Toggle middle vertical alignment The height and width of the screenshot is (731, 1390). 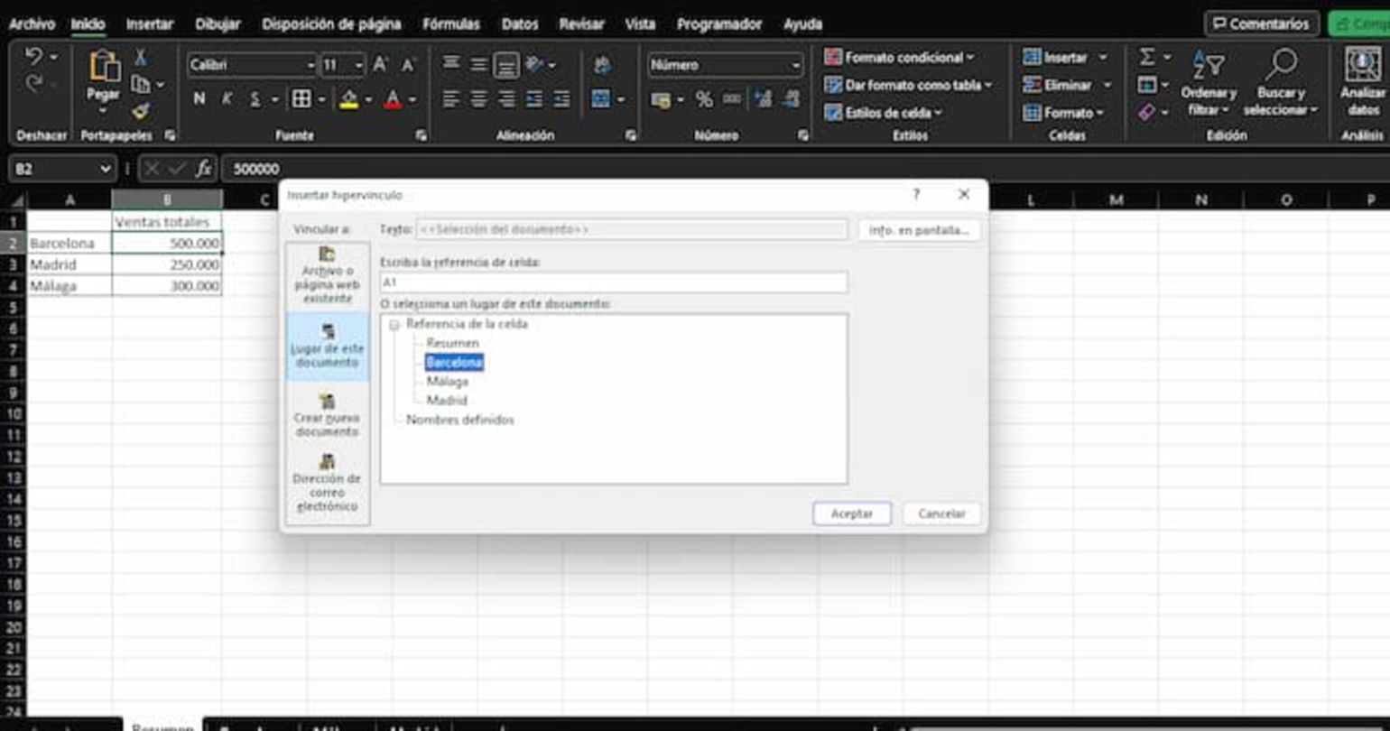coord(479,65)
